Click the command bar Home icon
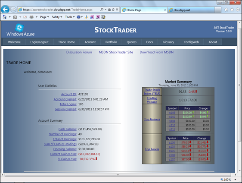Viewport: 242px width, 183px height. [5, 17]
